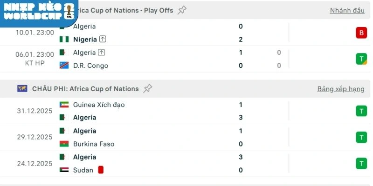373x186 pixels.
Task: Click the Nigeria flag icon
Action: coord(64,40)
